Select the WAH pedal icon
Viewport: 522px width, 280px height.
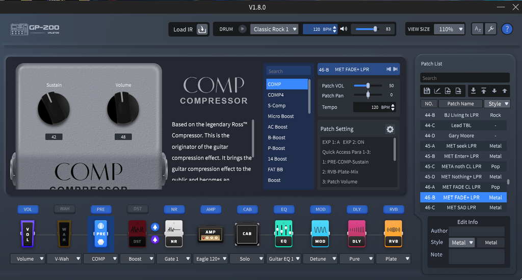64,234
